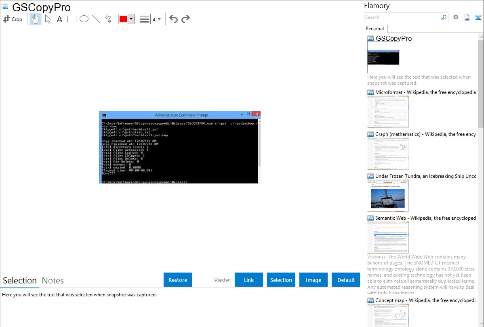Click the 'Vastness: The World Wide Web' description
484x327 pixels.
click(x=421, y=275)
